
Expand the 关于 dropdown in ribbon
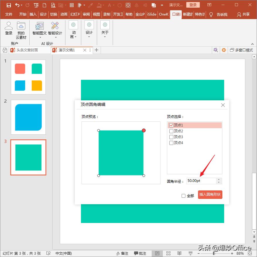(x=105, y=30)
